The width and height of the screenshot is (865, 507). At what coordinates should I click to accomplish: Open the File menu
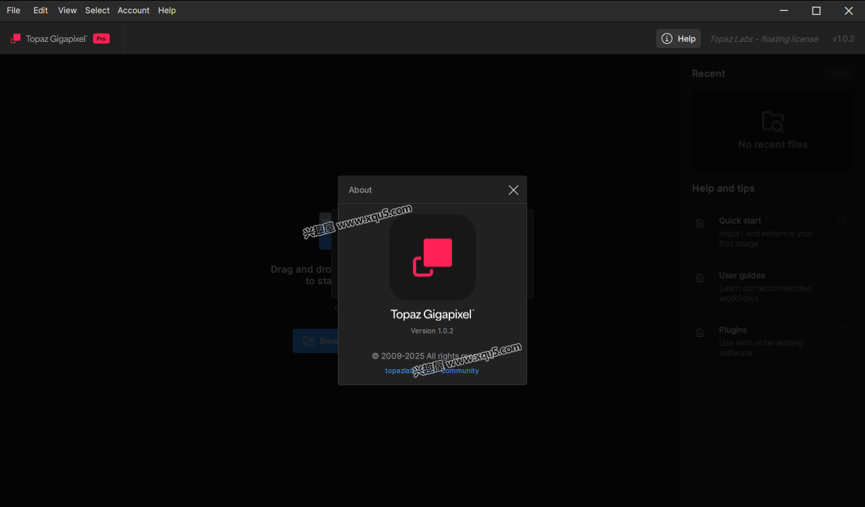(14, 10)
